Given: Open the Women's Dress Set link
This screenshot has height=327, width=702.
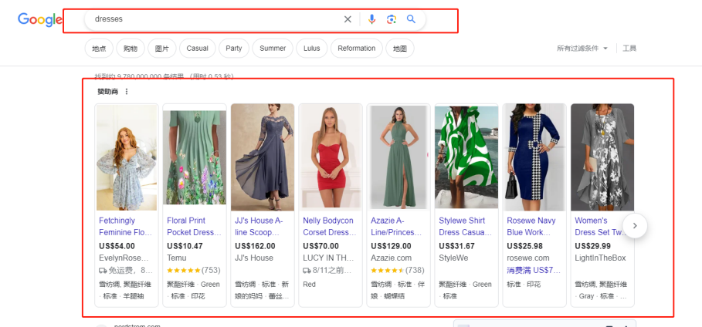Looking at the screenshot, I should click(599, 226).
